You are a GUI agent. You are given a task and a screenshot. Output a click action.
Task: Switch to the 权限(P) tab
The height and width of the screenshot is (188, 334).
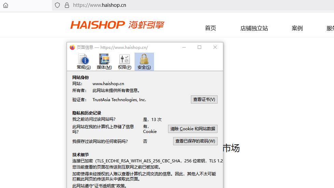click(125, 62)
